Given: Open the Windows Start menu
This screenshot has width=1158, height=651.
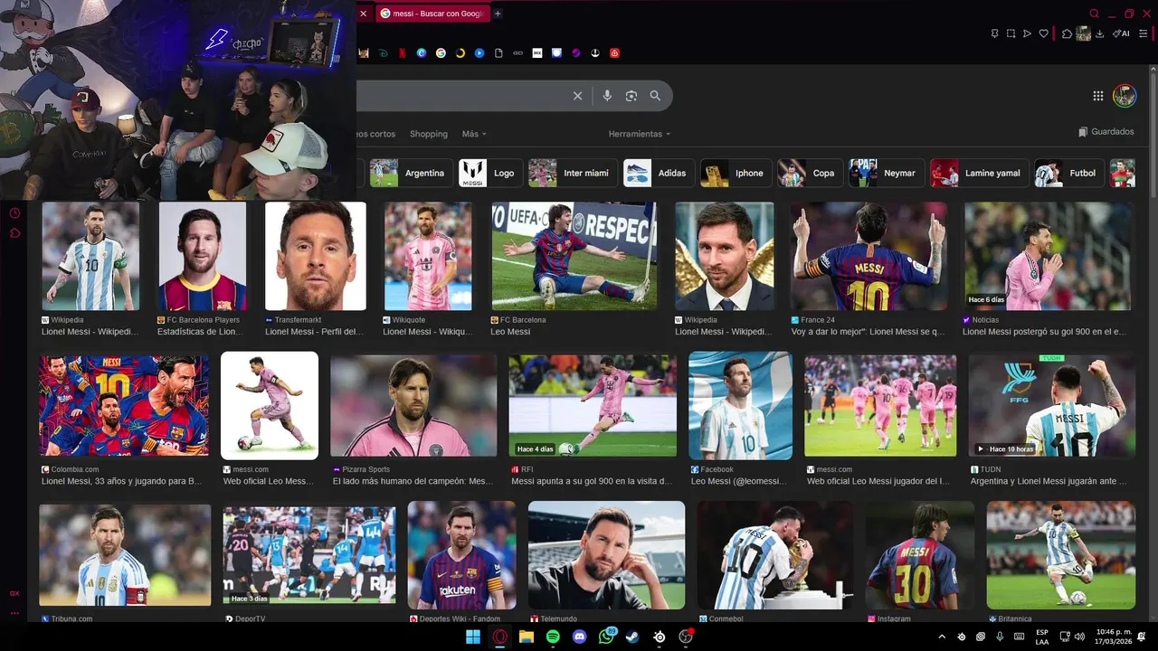Looking at the screenshot, I should (x=473, y=637).
